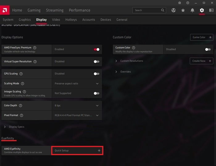Show help for Color Depth
Screen dimensions: 216x166
tap(20, 105)
